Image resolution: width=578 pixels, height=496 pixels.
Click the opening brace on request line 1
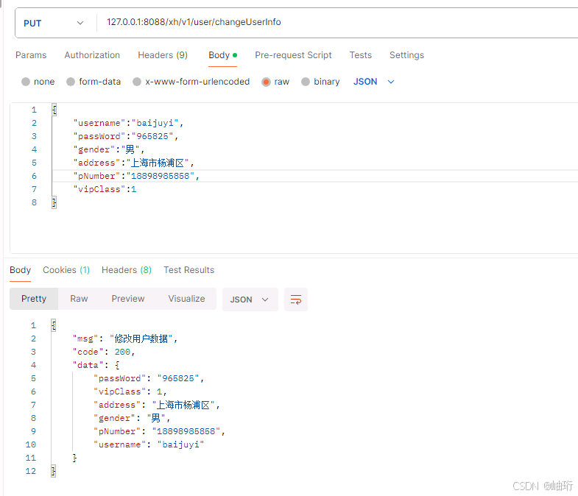[54, 110]
